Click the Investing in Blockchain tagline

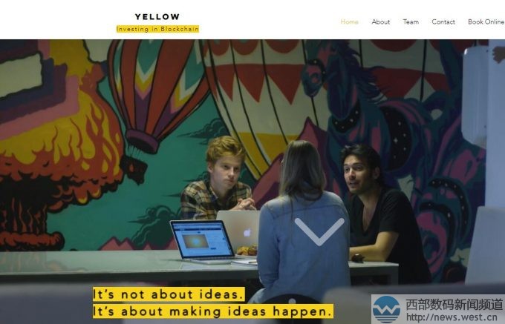[157, 29]
